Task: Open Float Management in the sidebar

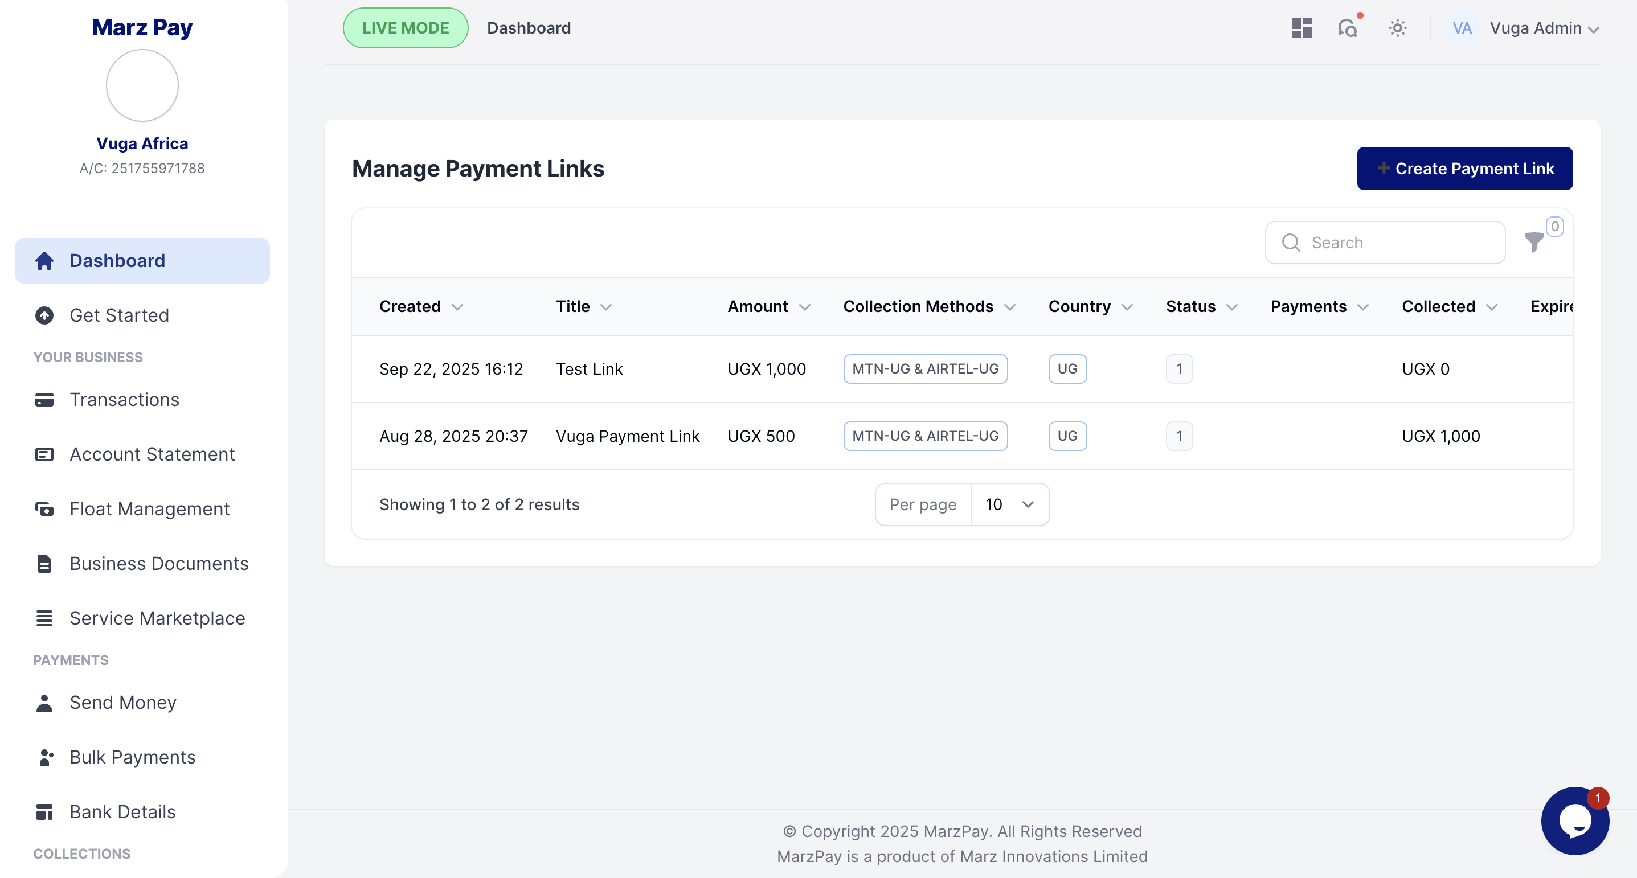Action: (142, 509)
